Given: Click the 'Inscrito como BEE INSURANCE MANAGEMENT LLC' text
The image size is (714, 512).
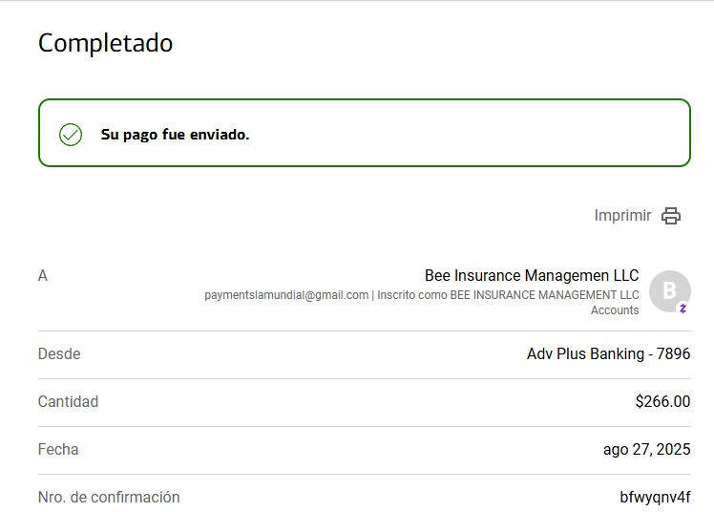Looking at the screenshot, I should (x=508, y=295).
